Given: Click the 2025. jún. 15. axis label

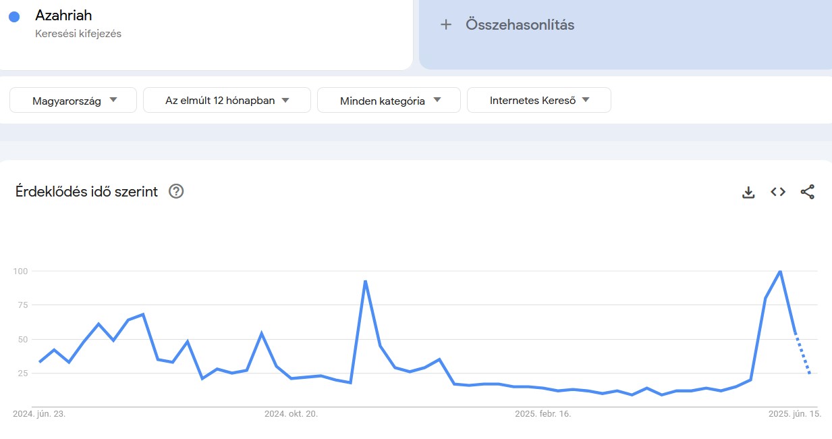Looking at the screenshot, I should (x=794, y=414).
